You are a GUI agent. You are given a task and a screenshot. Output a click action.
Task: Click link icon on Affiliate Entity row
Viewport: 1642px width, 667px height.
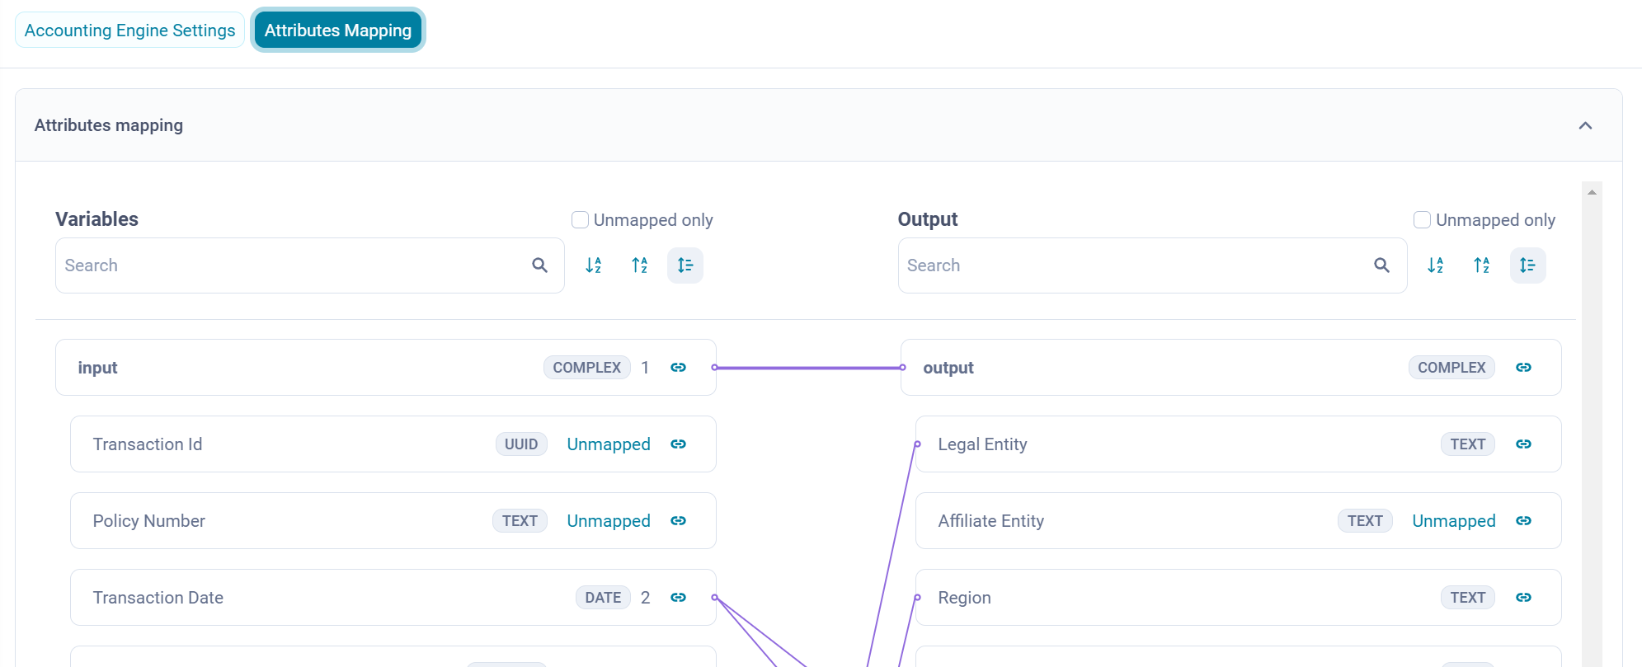click(x=1523, y=521)
